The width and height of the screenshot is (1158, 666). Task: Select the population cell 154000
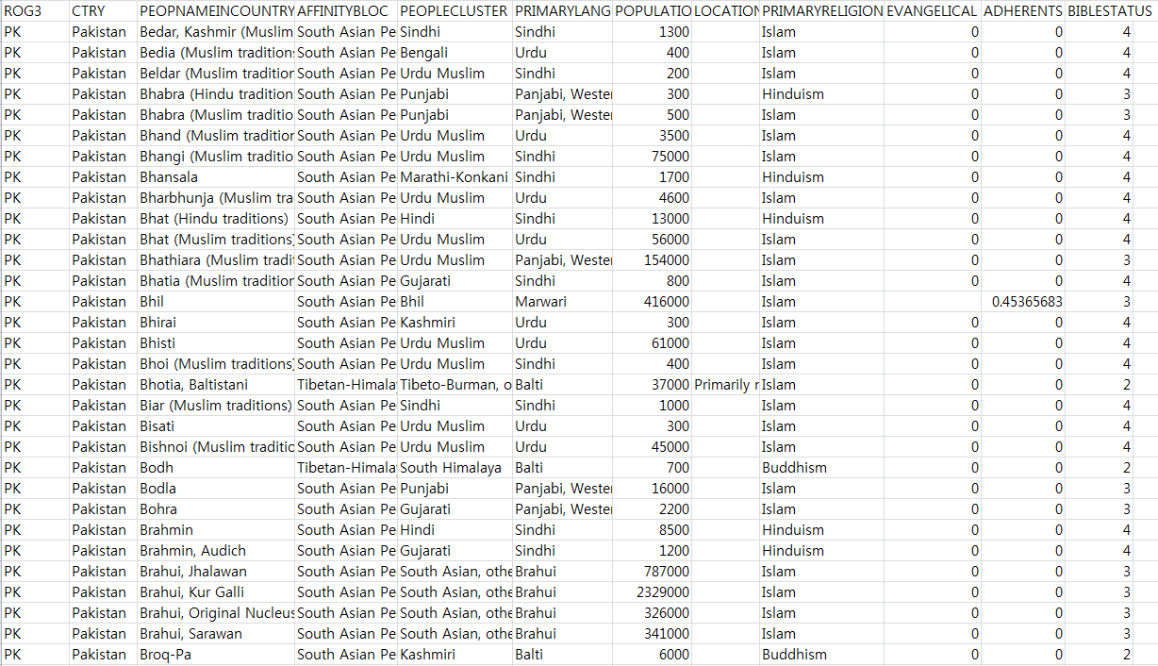point(653,260)
